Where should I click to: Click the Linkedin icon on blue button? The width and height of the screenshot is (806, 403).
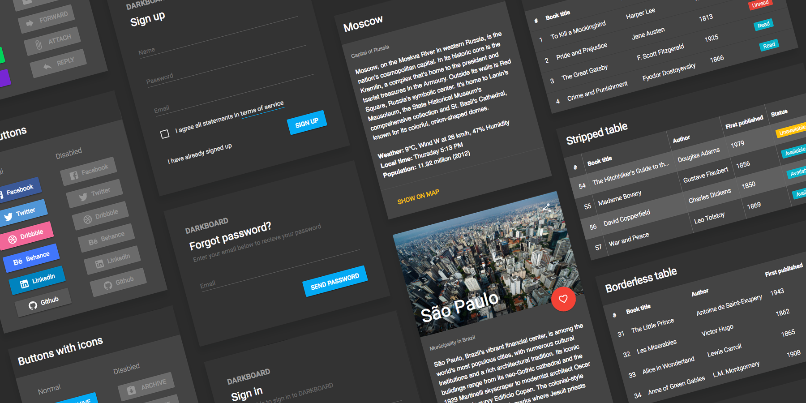click(x=24, y=283)
